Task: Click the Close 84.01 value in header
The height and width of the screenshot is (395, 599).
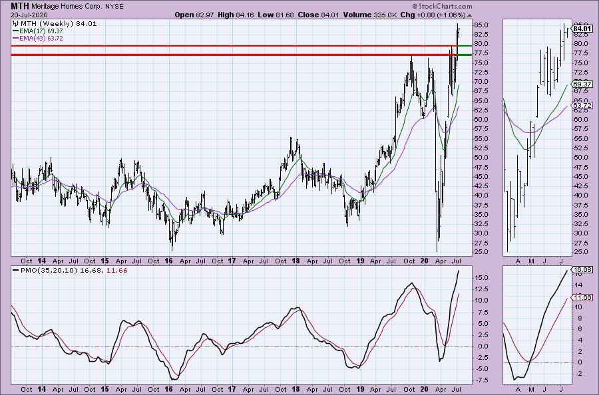Action: 319,15
